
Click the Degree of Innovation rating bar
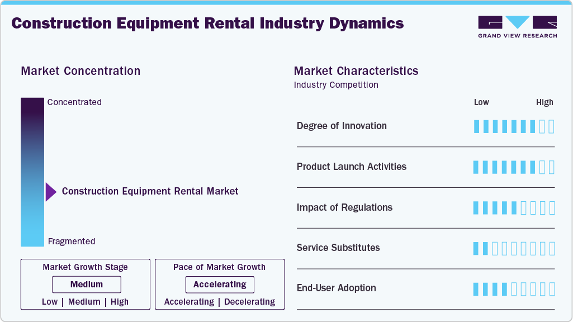(x=514, y=126)
